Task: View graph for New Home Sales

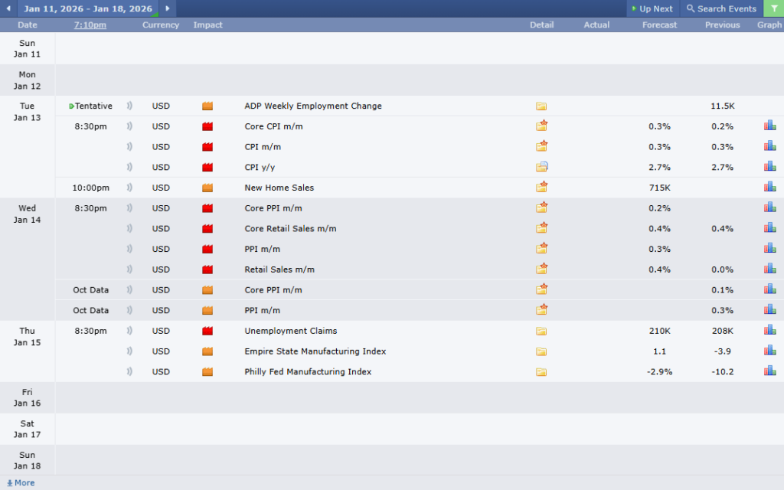Action: coord(769,188)
